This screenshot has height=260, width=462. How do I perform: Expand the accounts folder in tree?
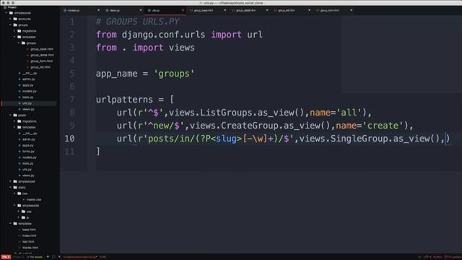10,19
